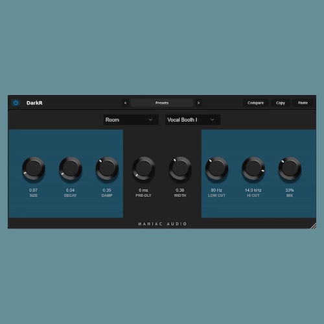Go to previous preset with left arrow
Image resolution: width=324 pixels, height=324 pixels.
point(126,103)
